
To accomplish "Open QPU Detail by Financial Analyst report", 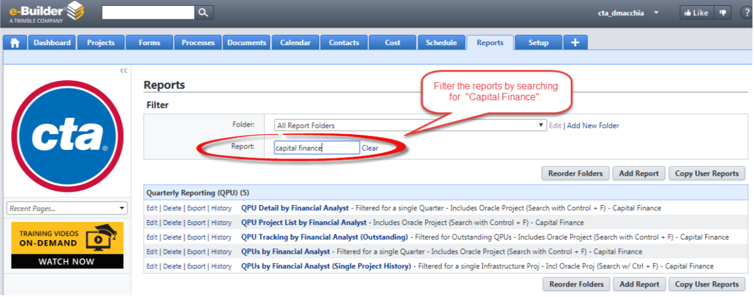I will click(295, 208).
